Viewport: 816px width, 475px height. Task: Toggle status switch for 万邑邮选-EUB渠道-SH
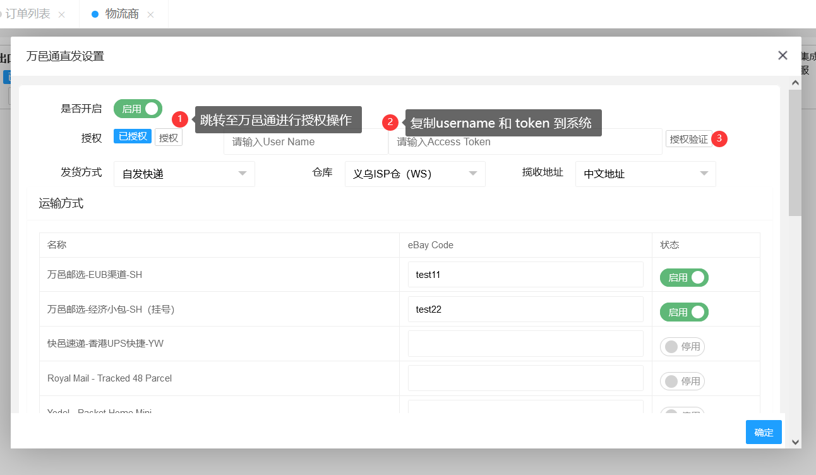pyautogui.click(x=684, y=277)
